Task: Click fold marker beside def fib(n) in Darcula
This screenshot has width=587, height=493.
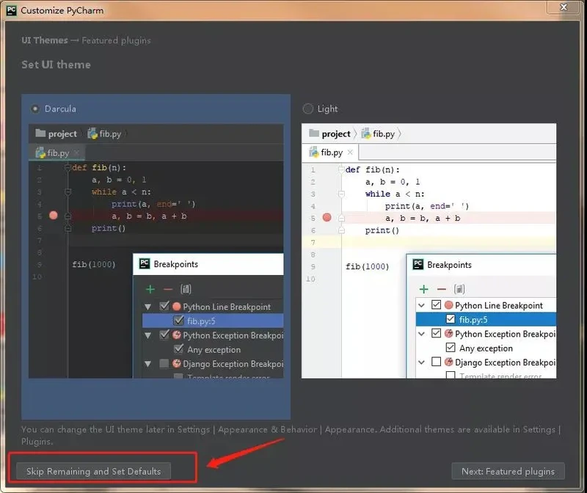Action: 68,167
